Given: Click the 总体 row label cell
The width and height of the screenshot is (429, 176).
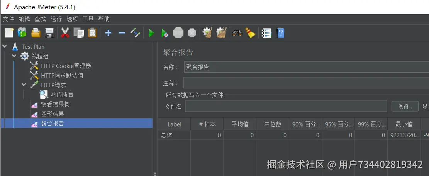Looking at the screenshot, I should 174,135.
